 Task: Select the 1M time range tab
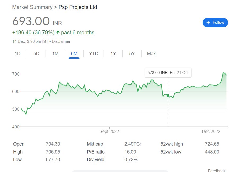55,54
